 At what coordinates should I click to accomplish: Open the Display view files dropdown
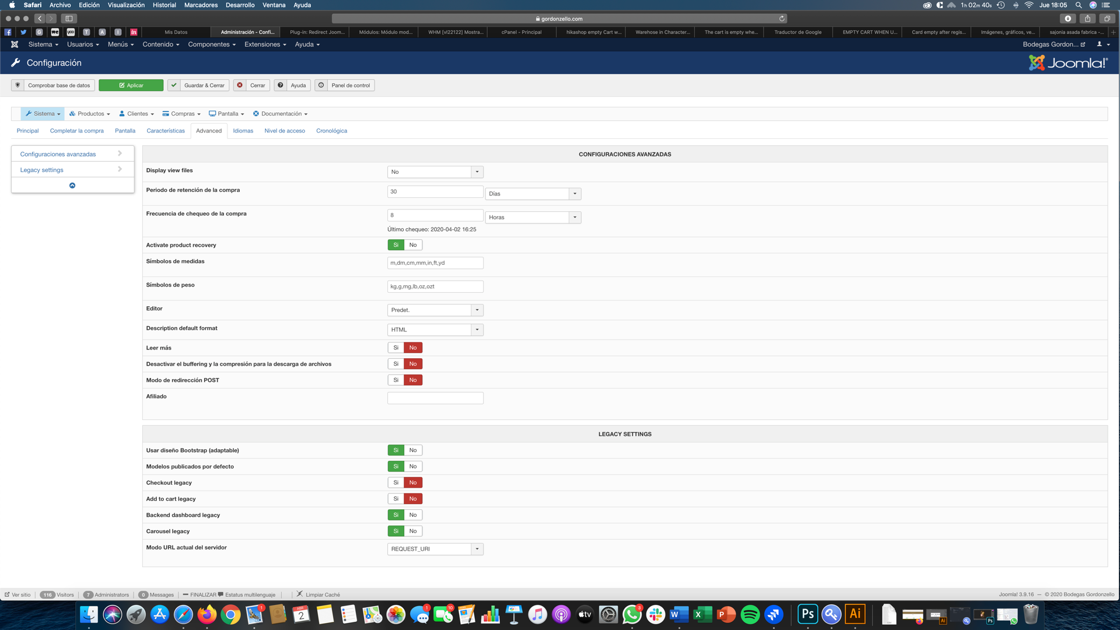tap(435, 172)
